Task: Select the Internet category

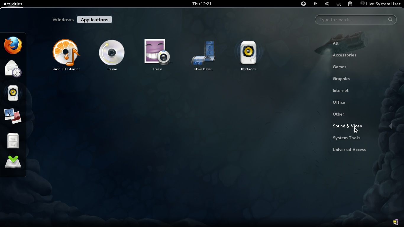Action: point(341,90)
